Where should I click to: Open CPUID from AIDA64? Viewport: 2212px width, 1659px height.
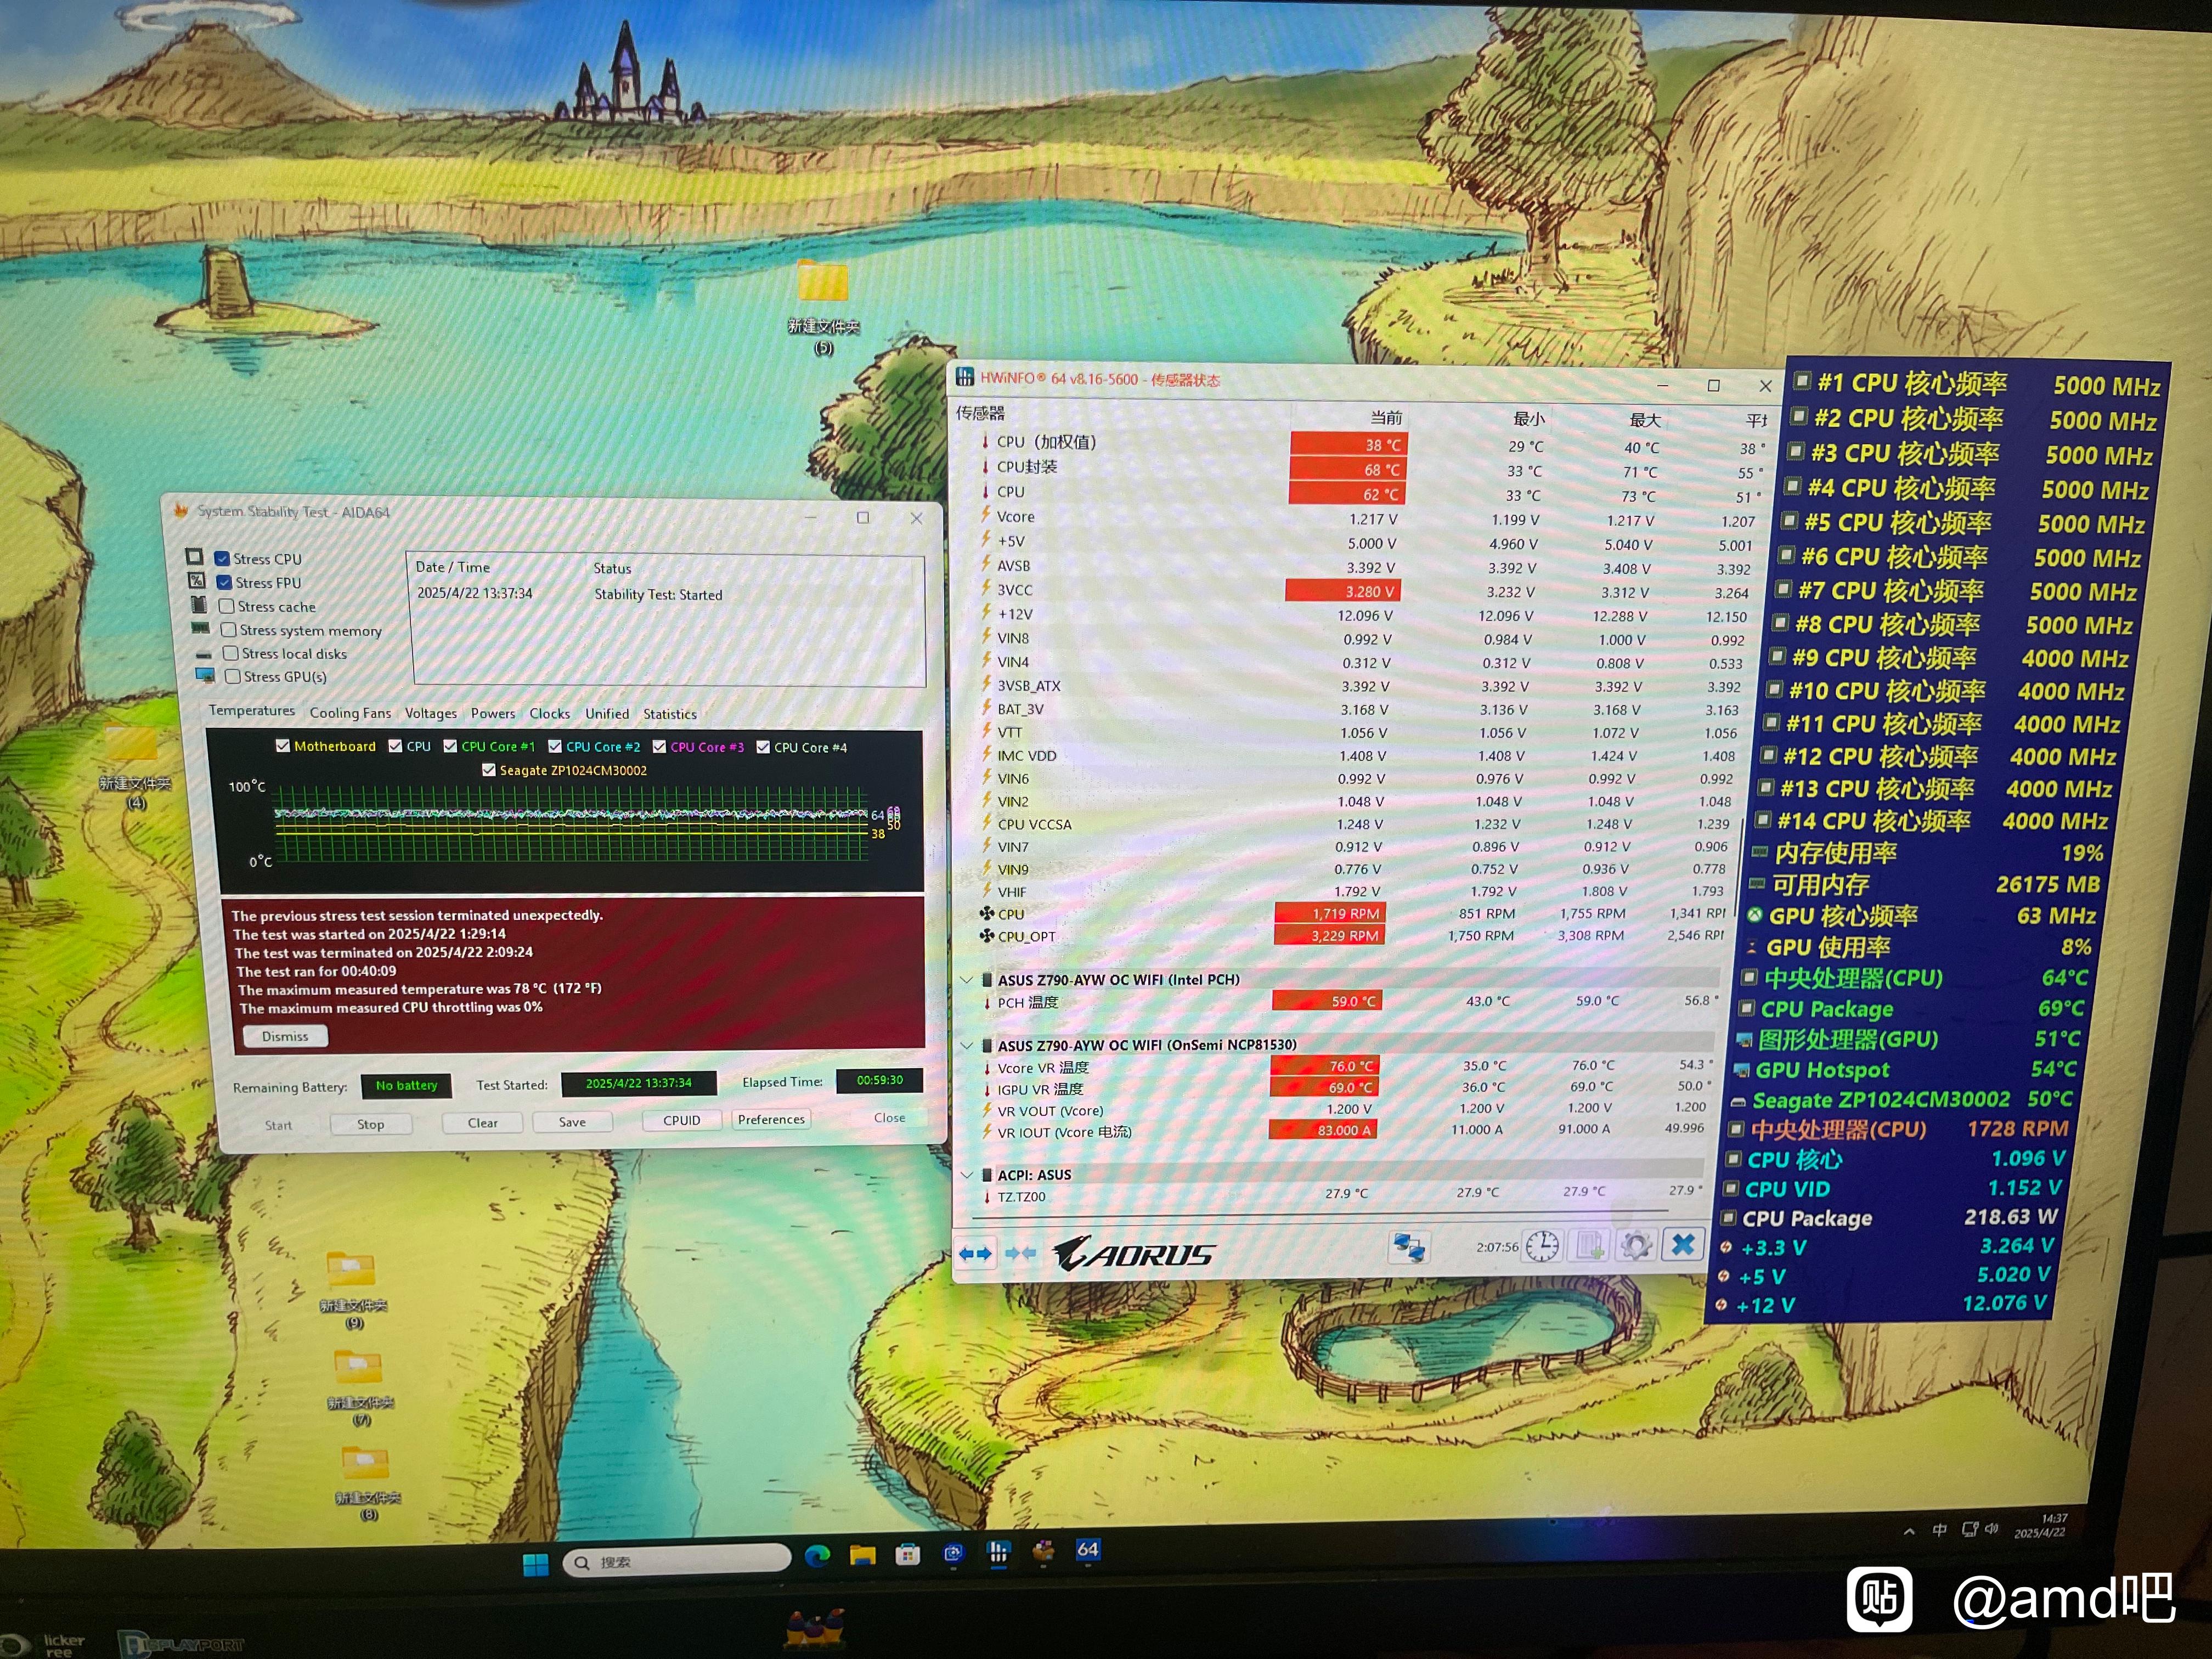pos(682,1120)
